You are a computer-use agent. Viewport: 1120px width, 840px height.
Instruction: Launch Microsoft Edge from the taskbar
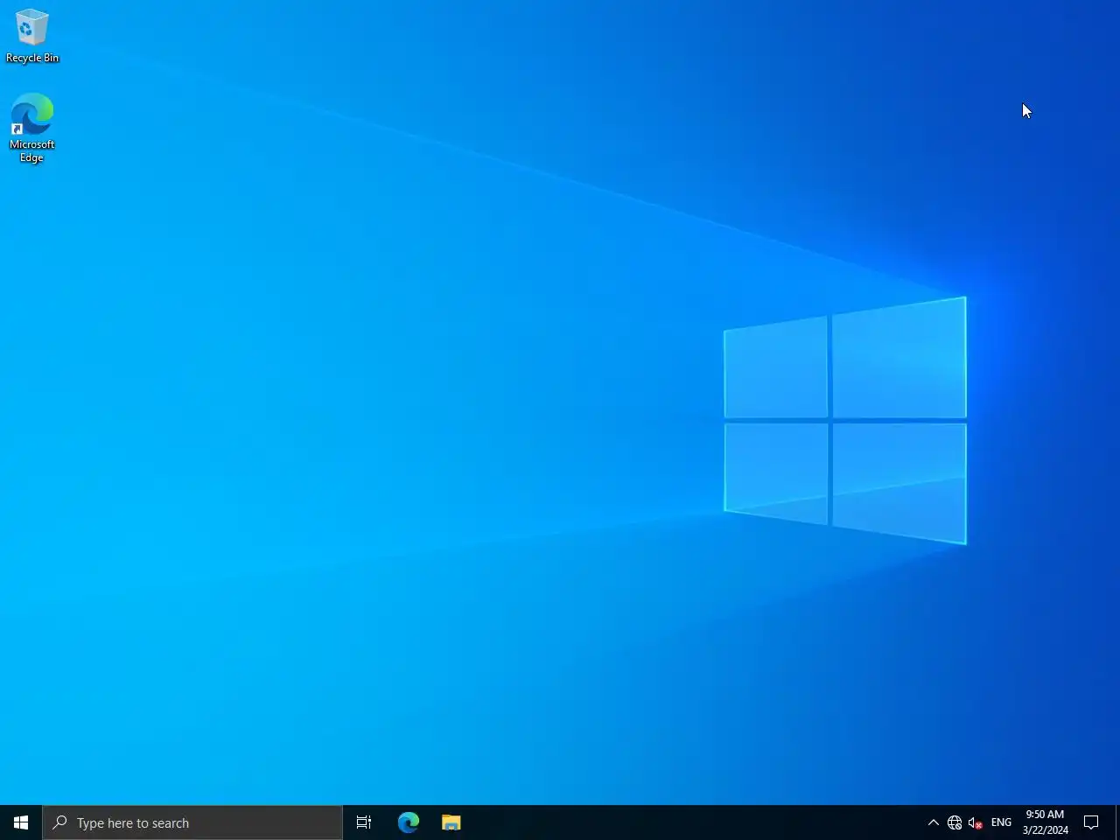[x=409, y=822]
